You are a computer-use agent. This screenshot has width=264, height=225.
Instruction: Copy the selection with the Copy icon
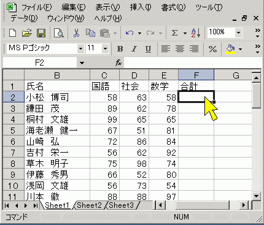(x=90, y=33)
